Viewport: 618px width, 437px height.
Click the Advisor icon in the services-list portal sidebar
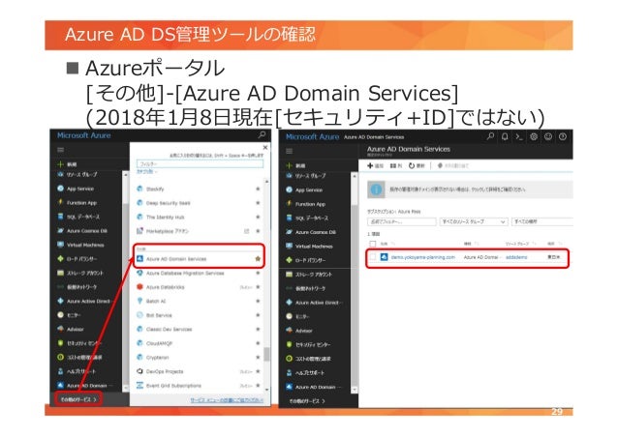click(60, 329)
